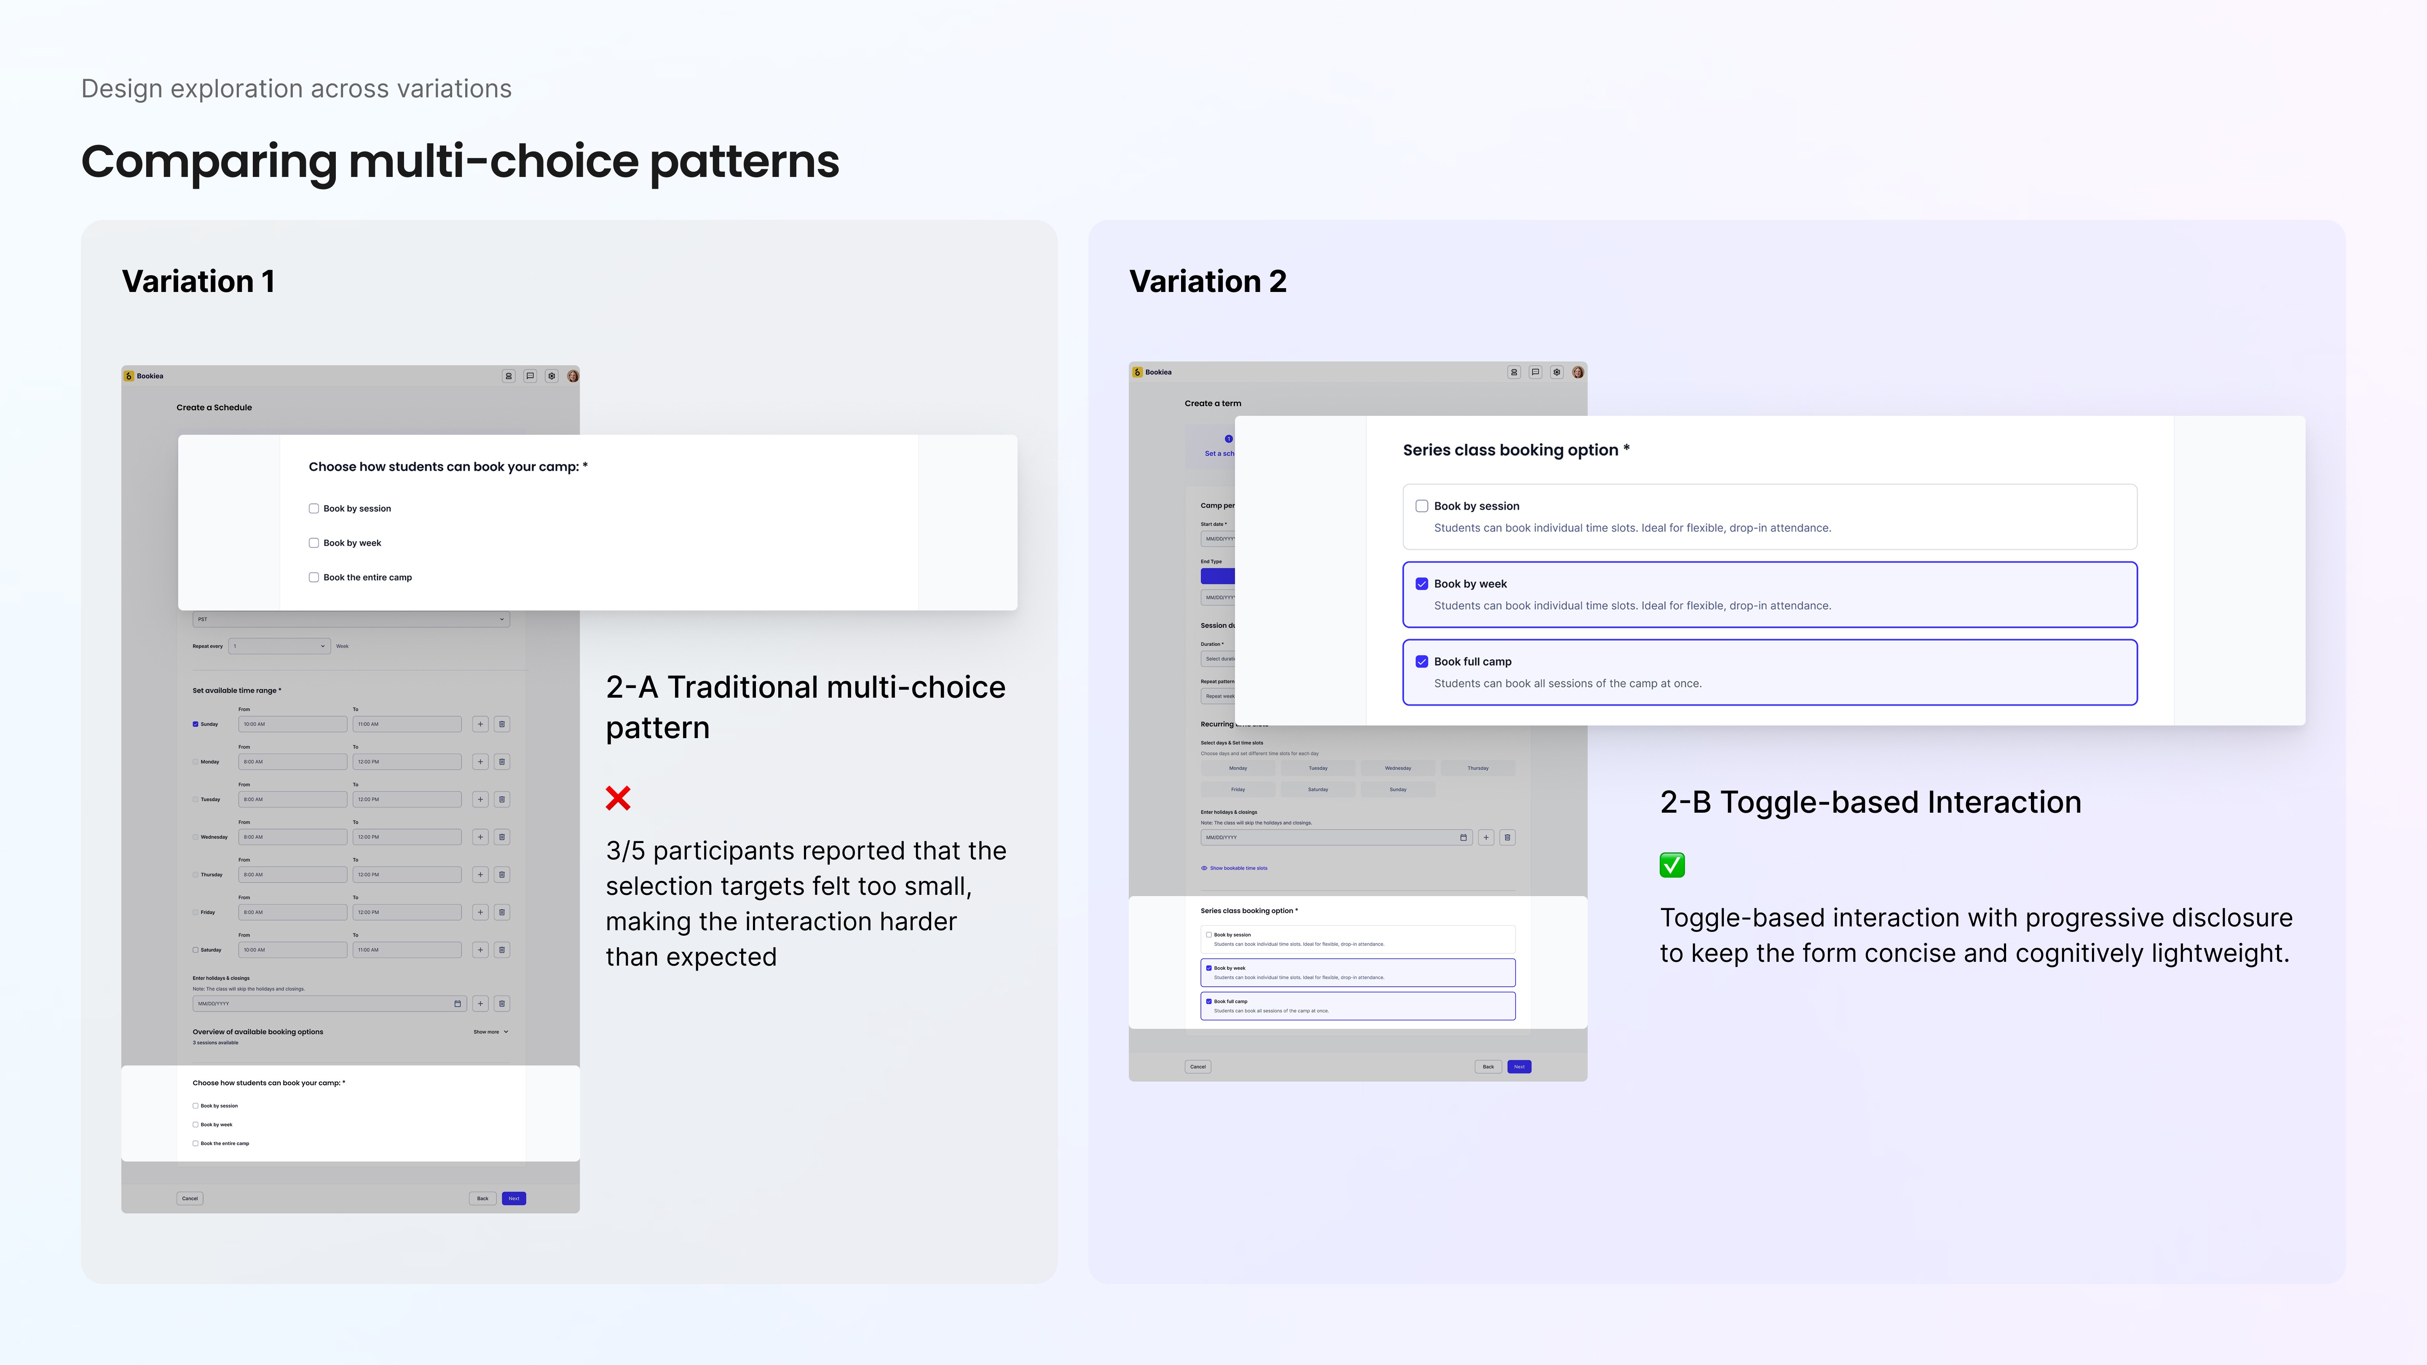
Task: Toggle the Sunday day checkbox in time range
Action: coord(196,725)
